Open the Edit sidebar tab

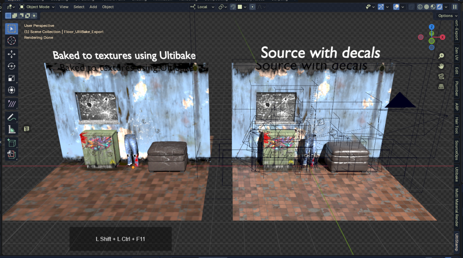[457, 71]
